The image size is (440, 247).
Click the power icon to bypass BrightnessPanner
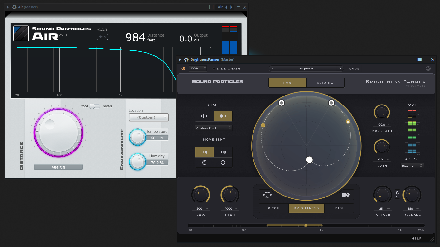point(183,68)
